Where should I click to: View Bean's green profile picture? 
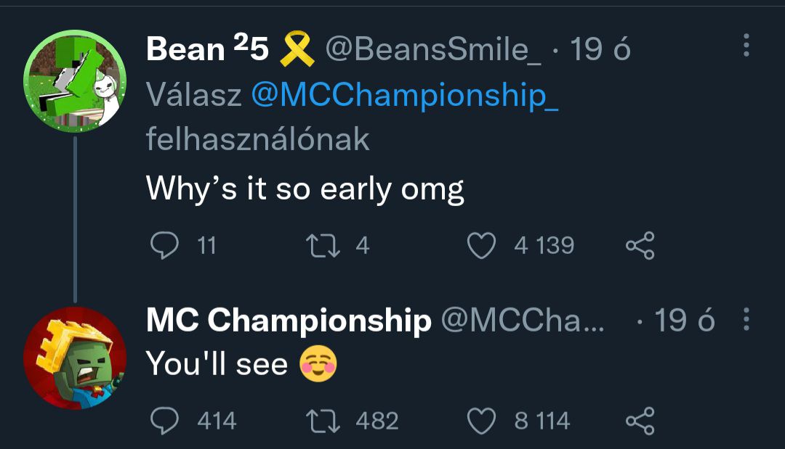click(x=75, y=81)
